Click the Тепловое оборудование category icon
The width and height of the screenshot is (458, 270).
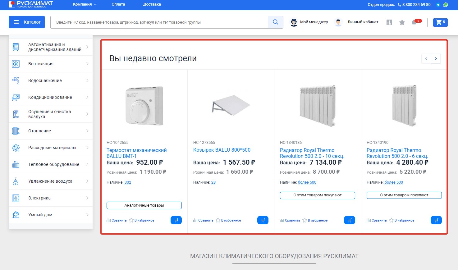click(x=16, y=164)
